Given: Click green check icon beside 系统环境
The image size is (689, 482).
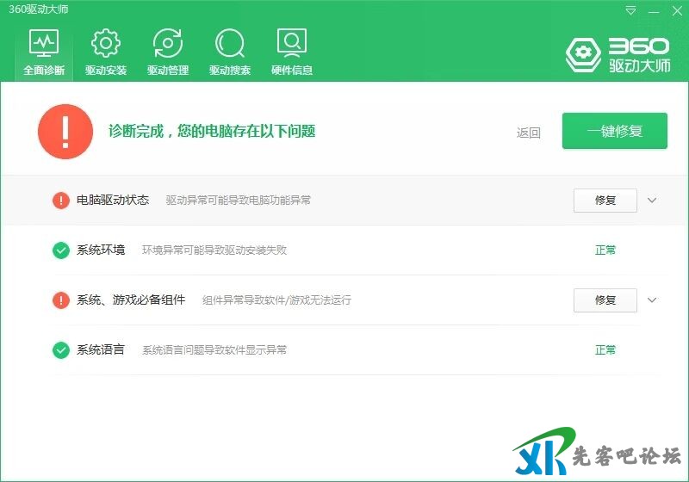Looking at the screenshot, I should (61, 250).
